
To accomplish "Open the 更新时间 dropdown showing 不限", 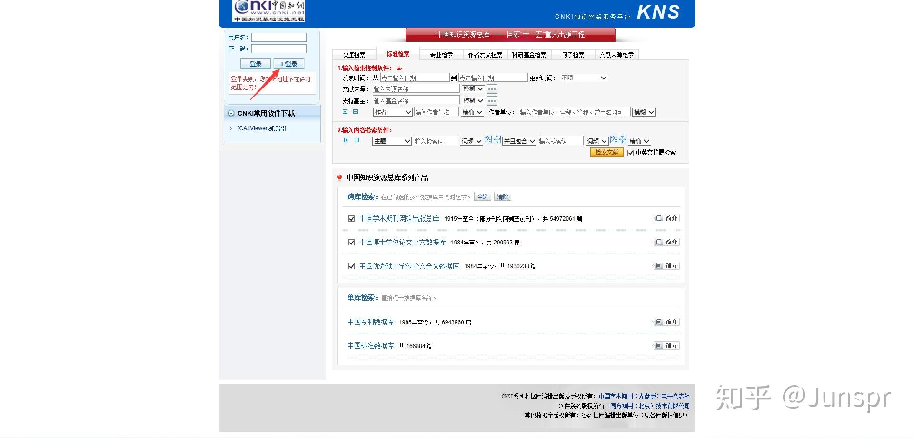I will pos(584,78).
